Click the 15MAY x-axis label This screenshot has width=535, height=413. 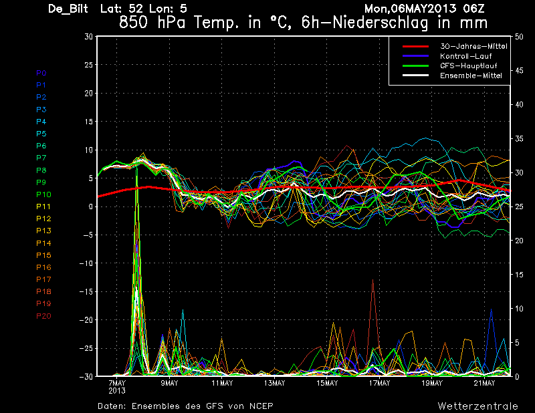tap(327, 383)
